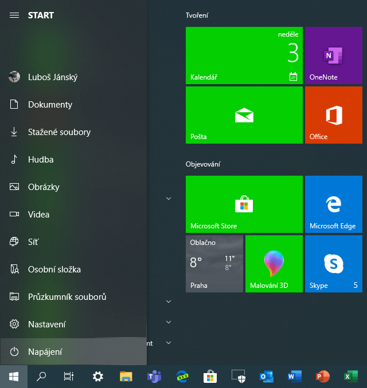Open the Malování 3D tile
367x388 pixels.
[274, 264]
